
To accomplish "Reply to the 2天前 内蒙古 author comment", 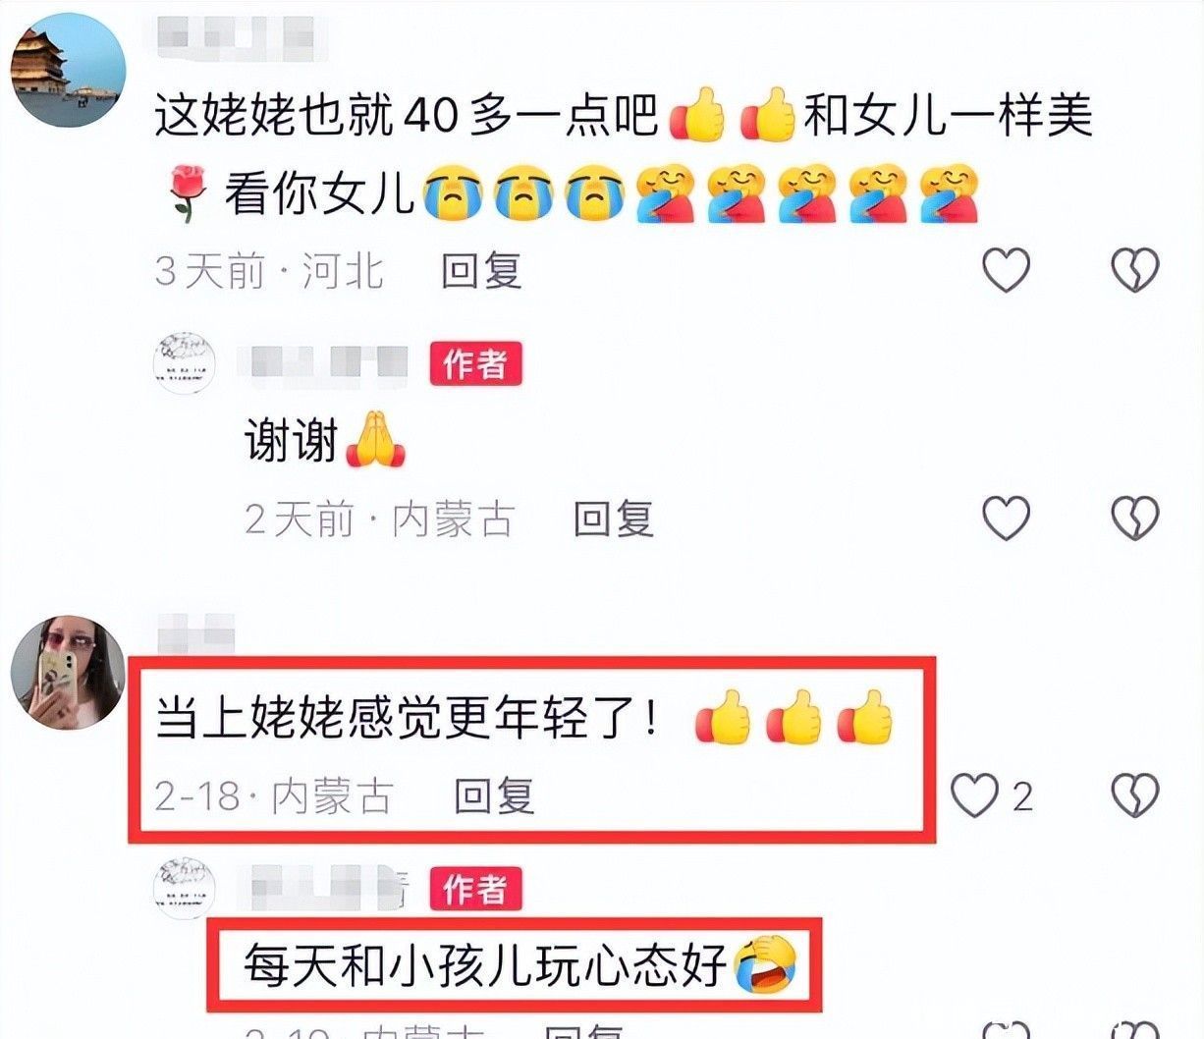I will pos(614,519).
